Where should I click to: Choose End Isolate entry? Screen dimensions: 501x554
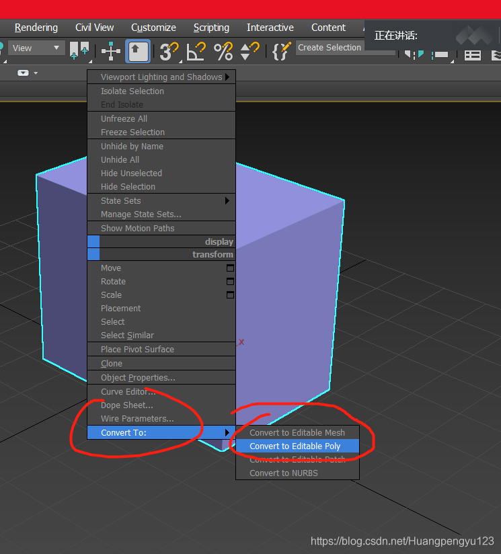coord(161,105)
